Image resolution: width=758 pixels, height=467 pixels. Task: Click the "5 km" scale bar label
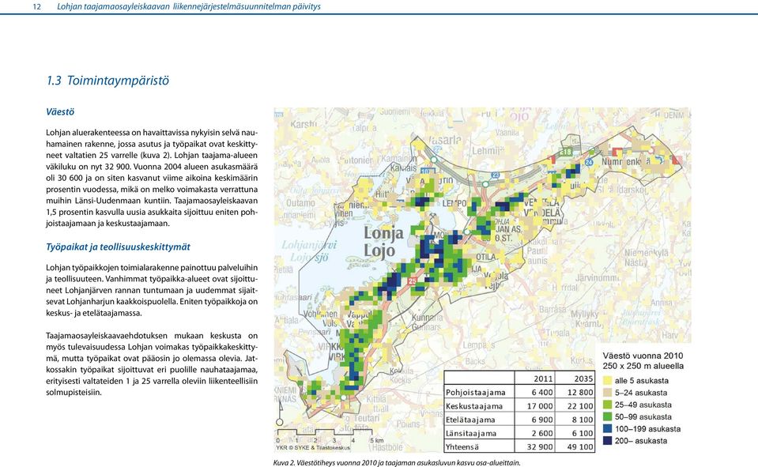pyautogui.click(x=377, y=440)
